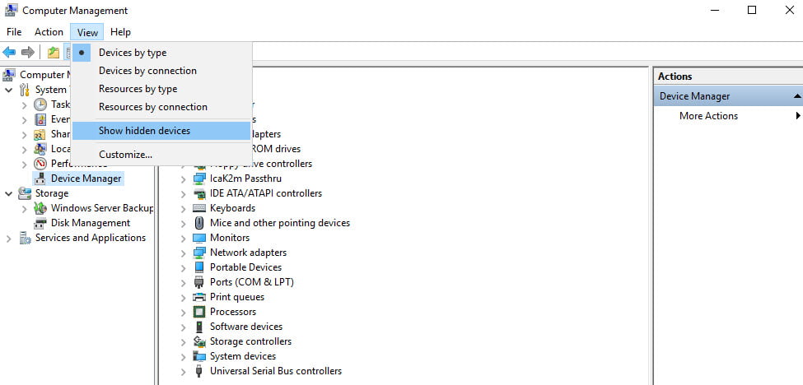803x385 pixels.
Task: Click the Performance gauge icon
Action: [x=40, y=164]
